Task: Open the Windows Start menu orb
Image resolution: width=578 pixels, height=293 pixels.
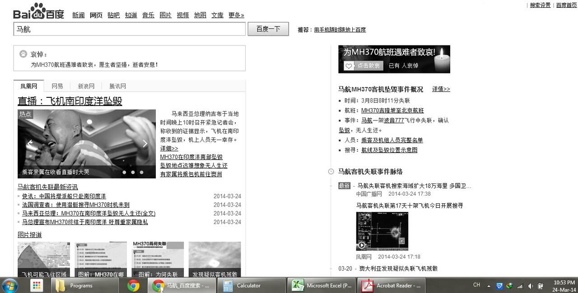Action: tap(10, 285)
